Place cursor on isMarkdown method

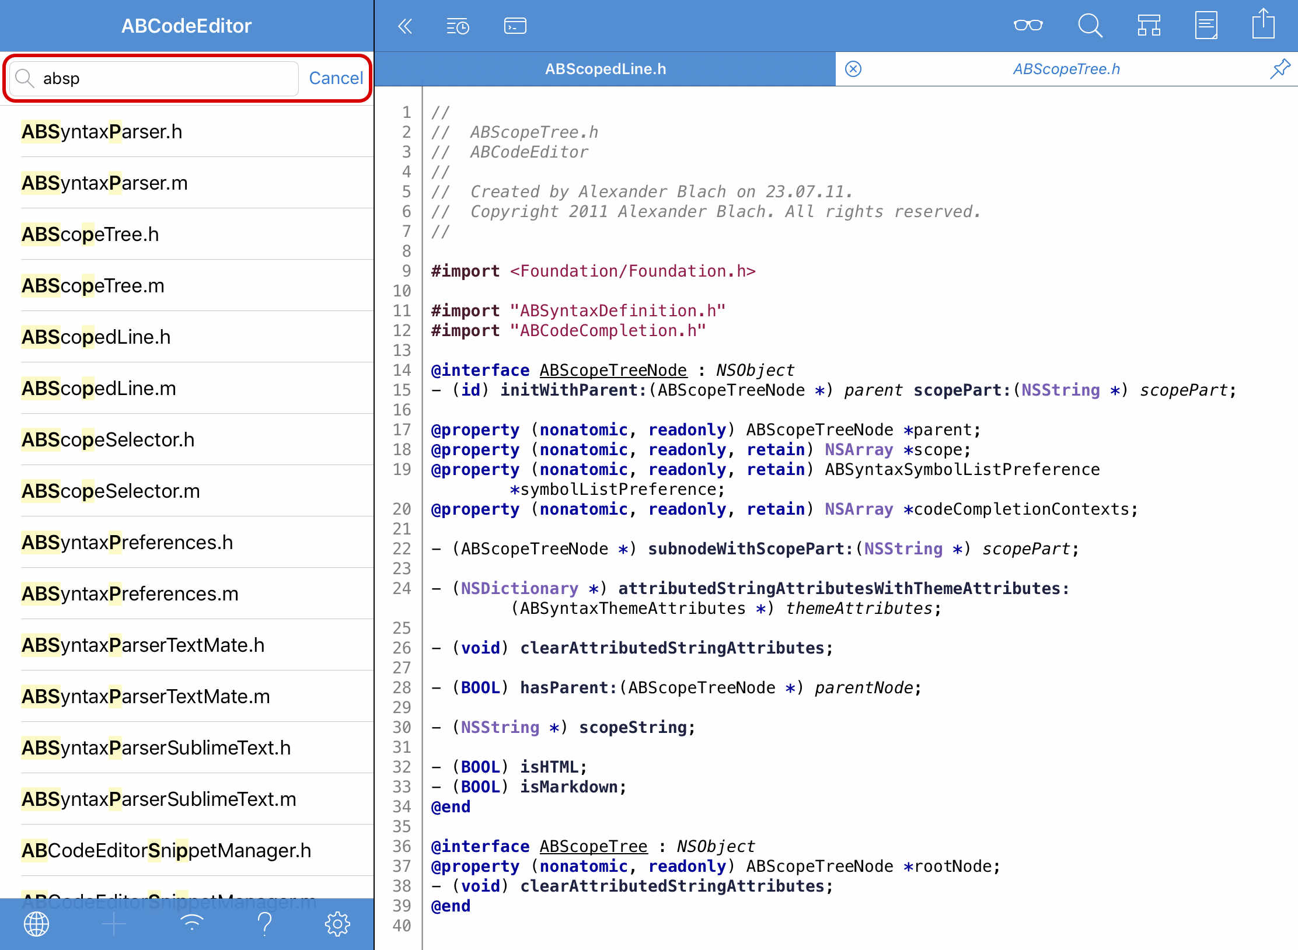568,787
